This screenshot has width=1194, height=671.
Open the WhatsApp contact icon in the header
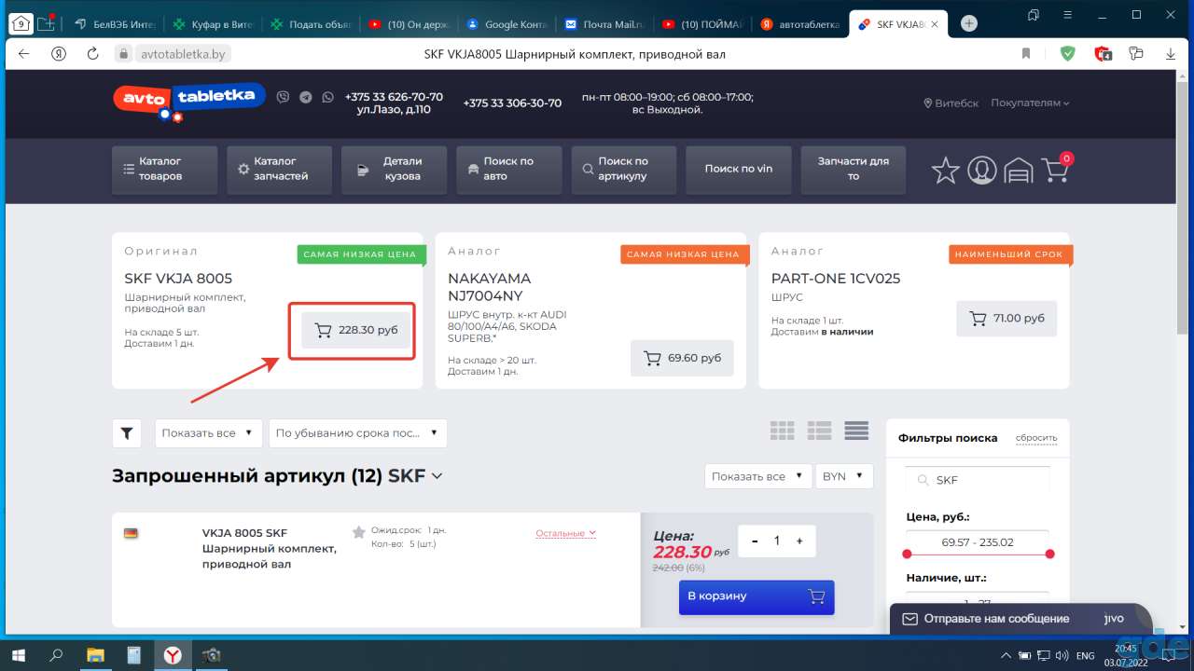pos(327,97)
